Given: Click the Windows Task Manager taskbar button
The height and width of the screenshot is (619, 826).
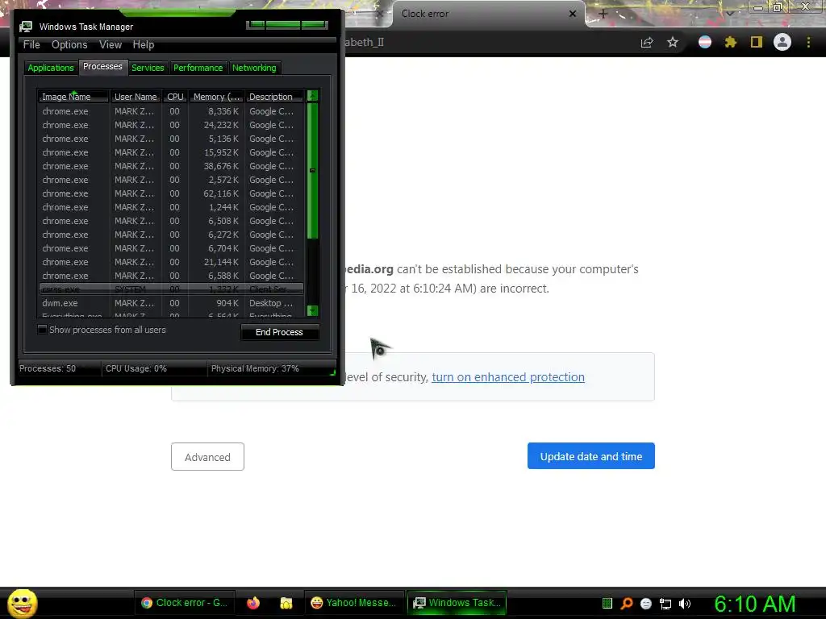Looking at the screenshot, I should (x=457, y=603).
